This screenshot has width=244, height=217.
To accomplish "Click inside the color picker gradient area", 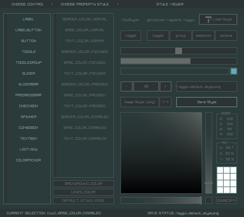I will coord(161,153).
